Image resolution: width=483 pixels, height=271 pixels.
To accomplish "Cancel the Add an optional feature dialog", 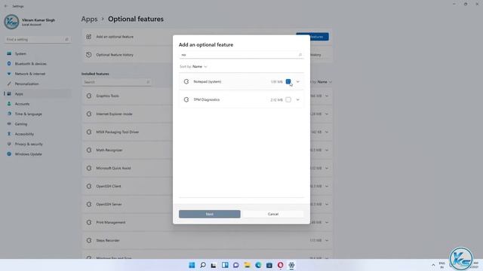I will pyautogui.click(x=273, y=214).
